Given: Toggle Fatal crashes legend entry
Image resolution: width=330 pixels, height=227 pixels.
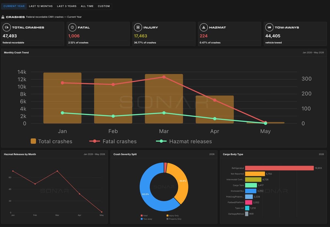Looking at the screenshot, I should (113, 141).
